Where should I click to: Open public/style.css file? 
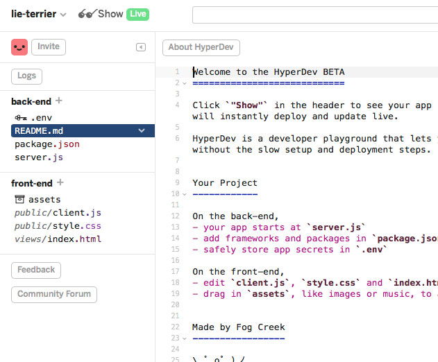click(58, 226)
